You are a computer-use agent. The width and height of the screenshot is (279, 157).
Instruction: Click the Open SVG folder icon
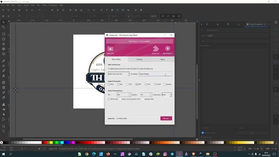click(x=110, y=49)
